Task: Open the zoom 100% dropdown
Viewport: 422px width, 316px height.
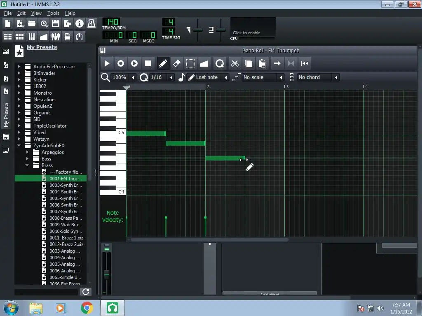Action: coord(123,77)
